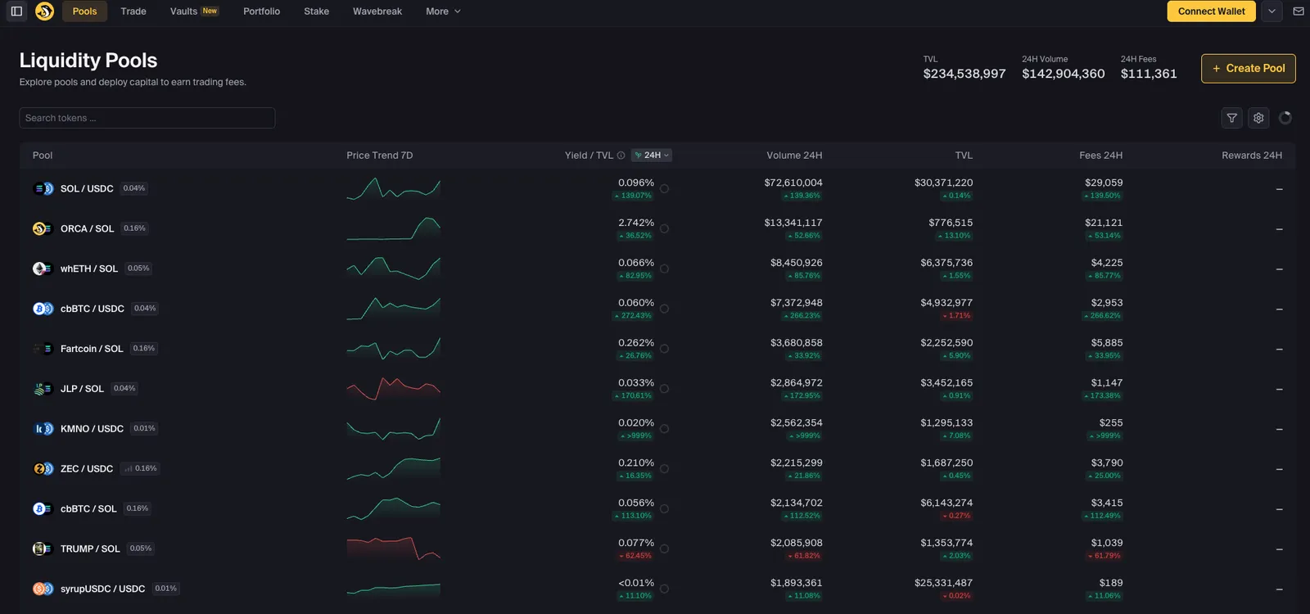Click the TRUMP / SOL token pair icon

pyautogui.click(x=43, y=549)
